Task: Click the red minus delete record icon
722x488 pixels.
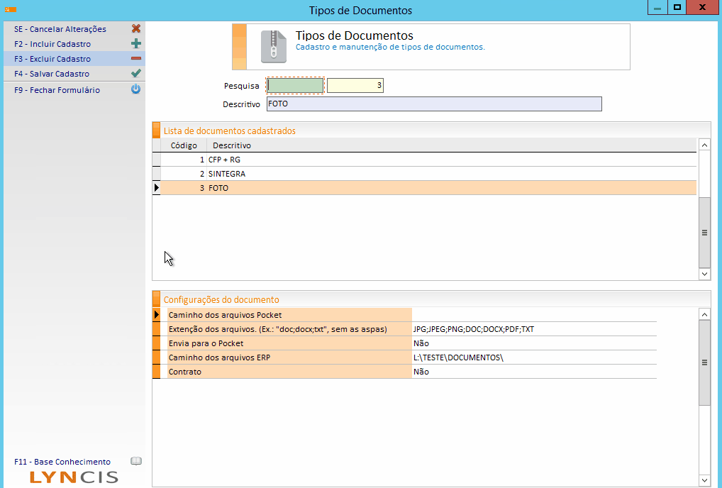Action: click(x=136, y=59)
